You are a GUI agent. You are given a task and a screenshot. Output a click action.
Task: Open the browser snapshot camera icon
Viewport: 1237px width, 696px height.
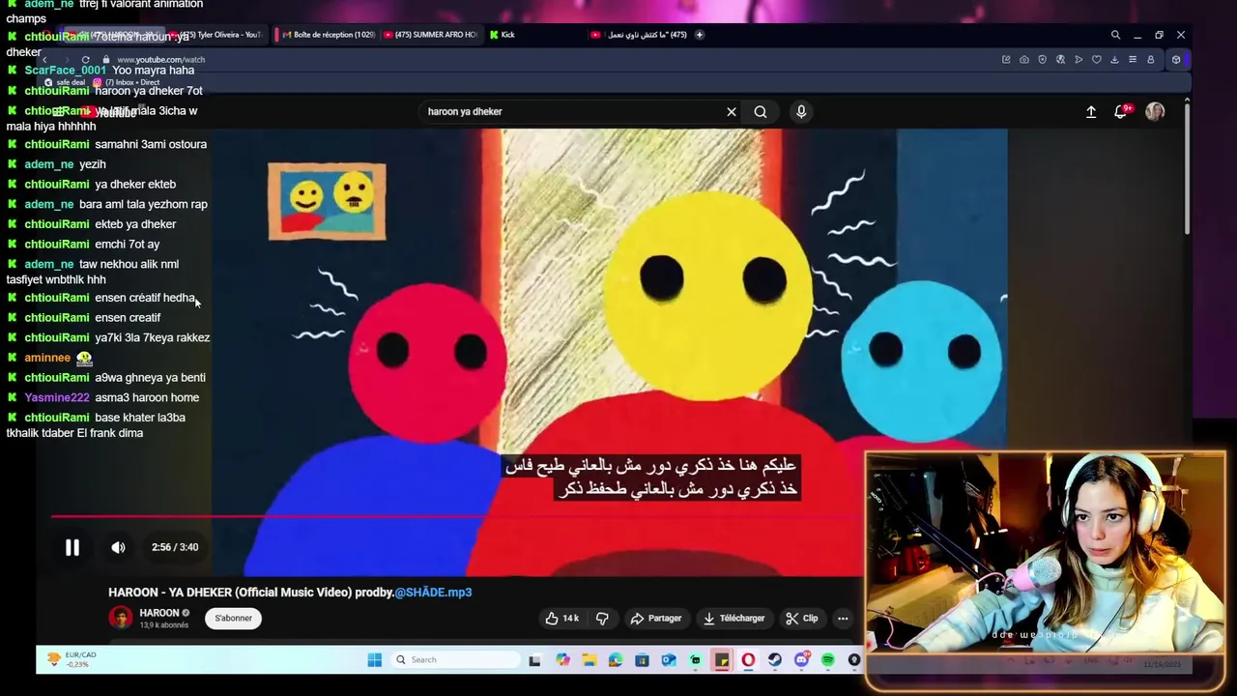coord(1024,60)
